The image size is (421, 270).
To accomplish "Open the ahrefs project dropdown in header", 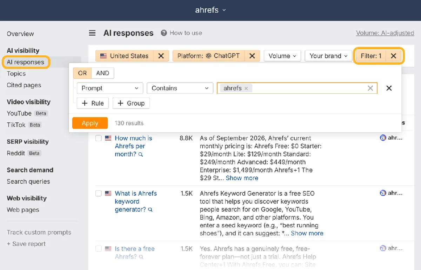I will (x=210, y=10).
